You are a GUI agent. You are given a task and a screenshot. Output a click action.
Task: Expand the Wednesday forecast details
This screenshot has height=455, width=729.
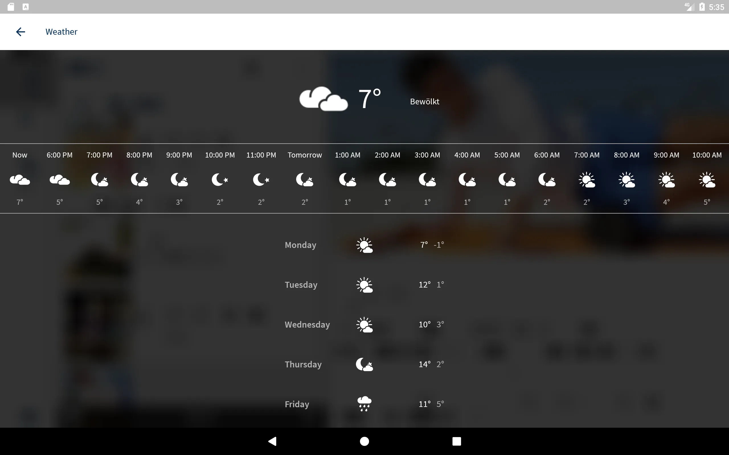[364, 324]
